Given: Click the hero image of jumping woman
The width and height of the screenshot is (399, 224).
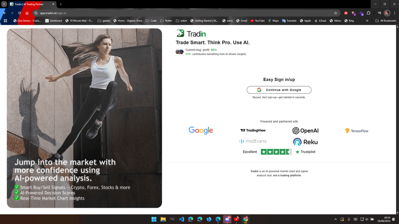Looking at the screenshot, I should click(84, 118).
